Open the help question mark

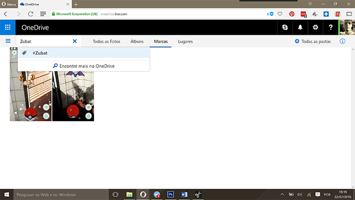(x=330, y=27)
